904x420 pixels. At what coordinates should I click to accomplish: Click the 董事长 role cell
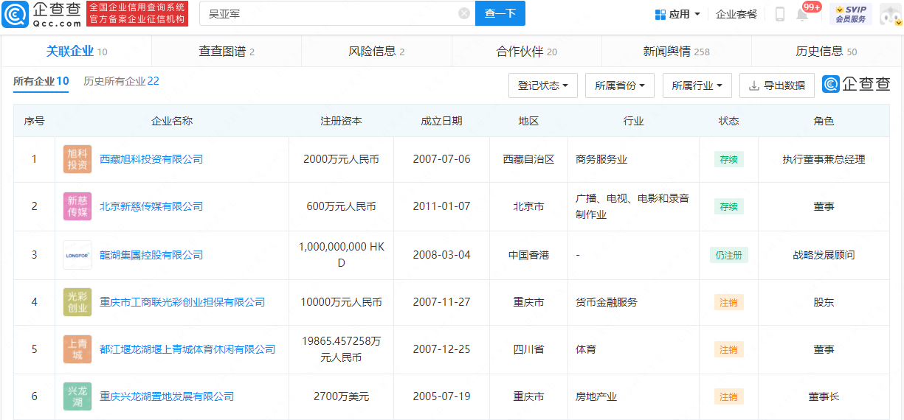(824, 396)
